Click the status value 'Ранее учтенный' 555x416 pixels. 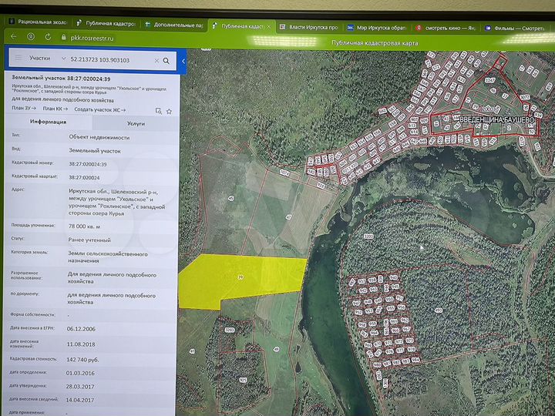click(x=89, y=240)
